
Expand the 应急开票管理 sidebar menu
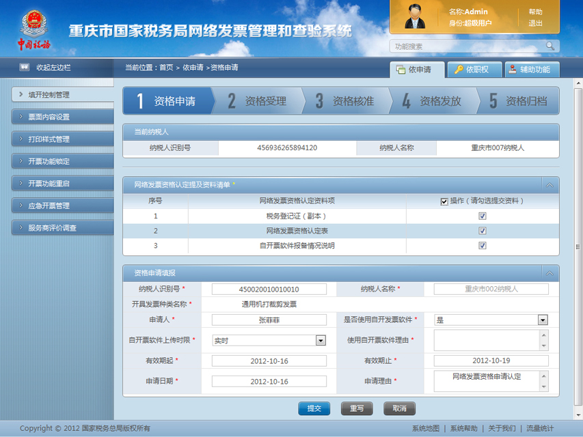pos(63,205)
